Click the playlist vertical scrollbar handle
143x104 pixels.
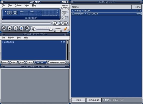pos(67,42)
